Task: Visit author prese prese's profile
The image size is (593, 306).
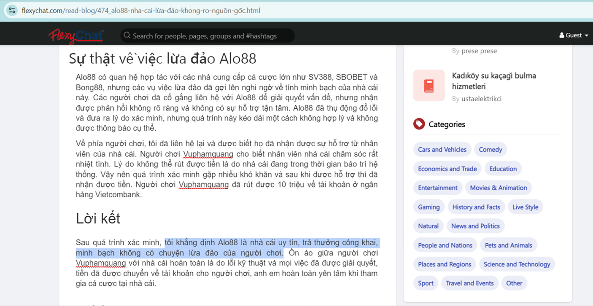Action: 479,51
